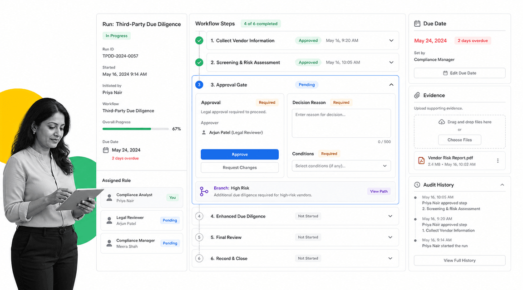Click the View Path button
The width and height of the screenshot is (523, 290).
(x=379, y=192)
